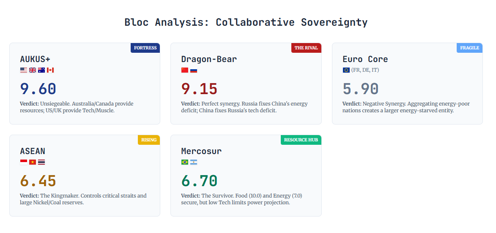Click the FORTRESS badge
Viewport: 496px width, 233px height.
click(145, 48)
